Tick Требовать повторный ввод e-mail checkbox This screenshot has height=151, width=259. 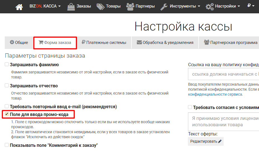coord(7,107)
